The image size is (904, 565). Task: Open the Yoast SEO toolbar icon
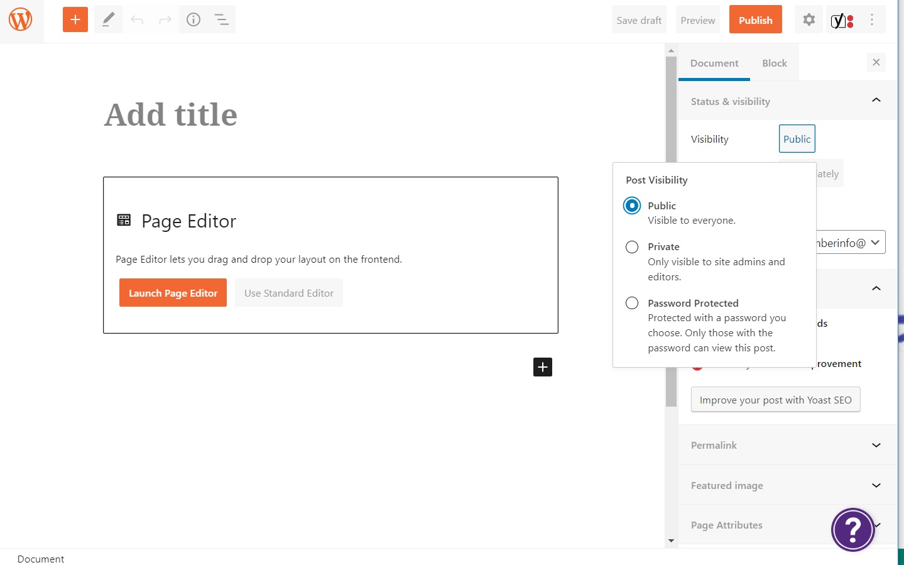tap(842, 21)
